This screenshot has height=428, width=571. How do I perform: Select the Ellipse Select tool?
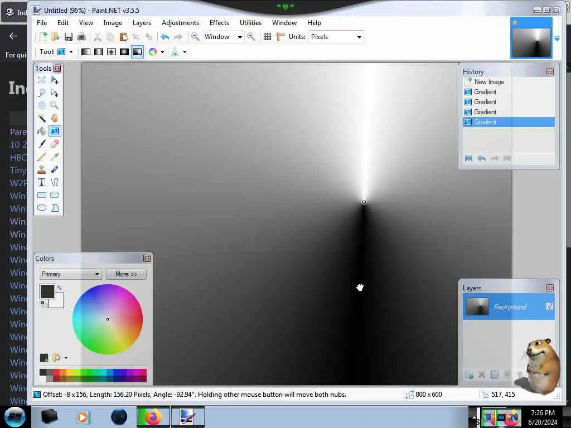tap(41, 105)
